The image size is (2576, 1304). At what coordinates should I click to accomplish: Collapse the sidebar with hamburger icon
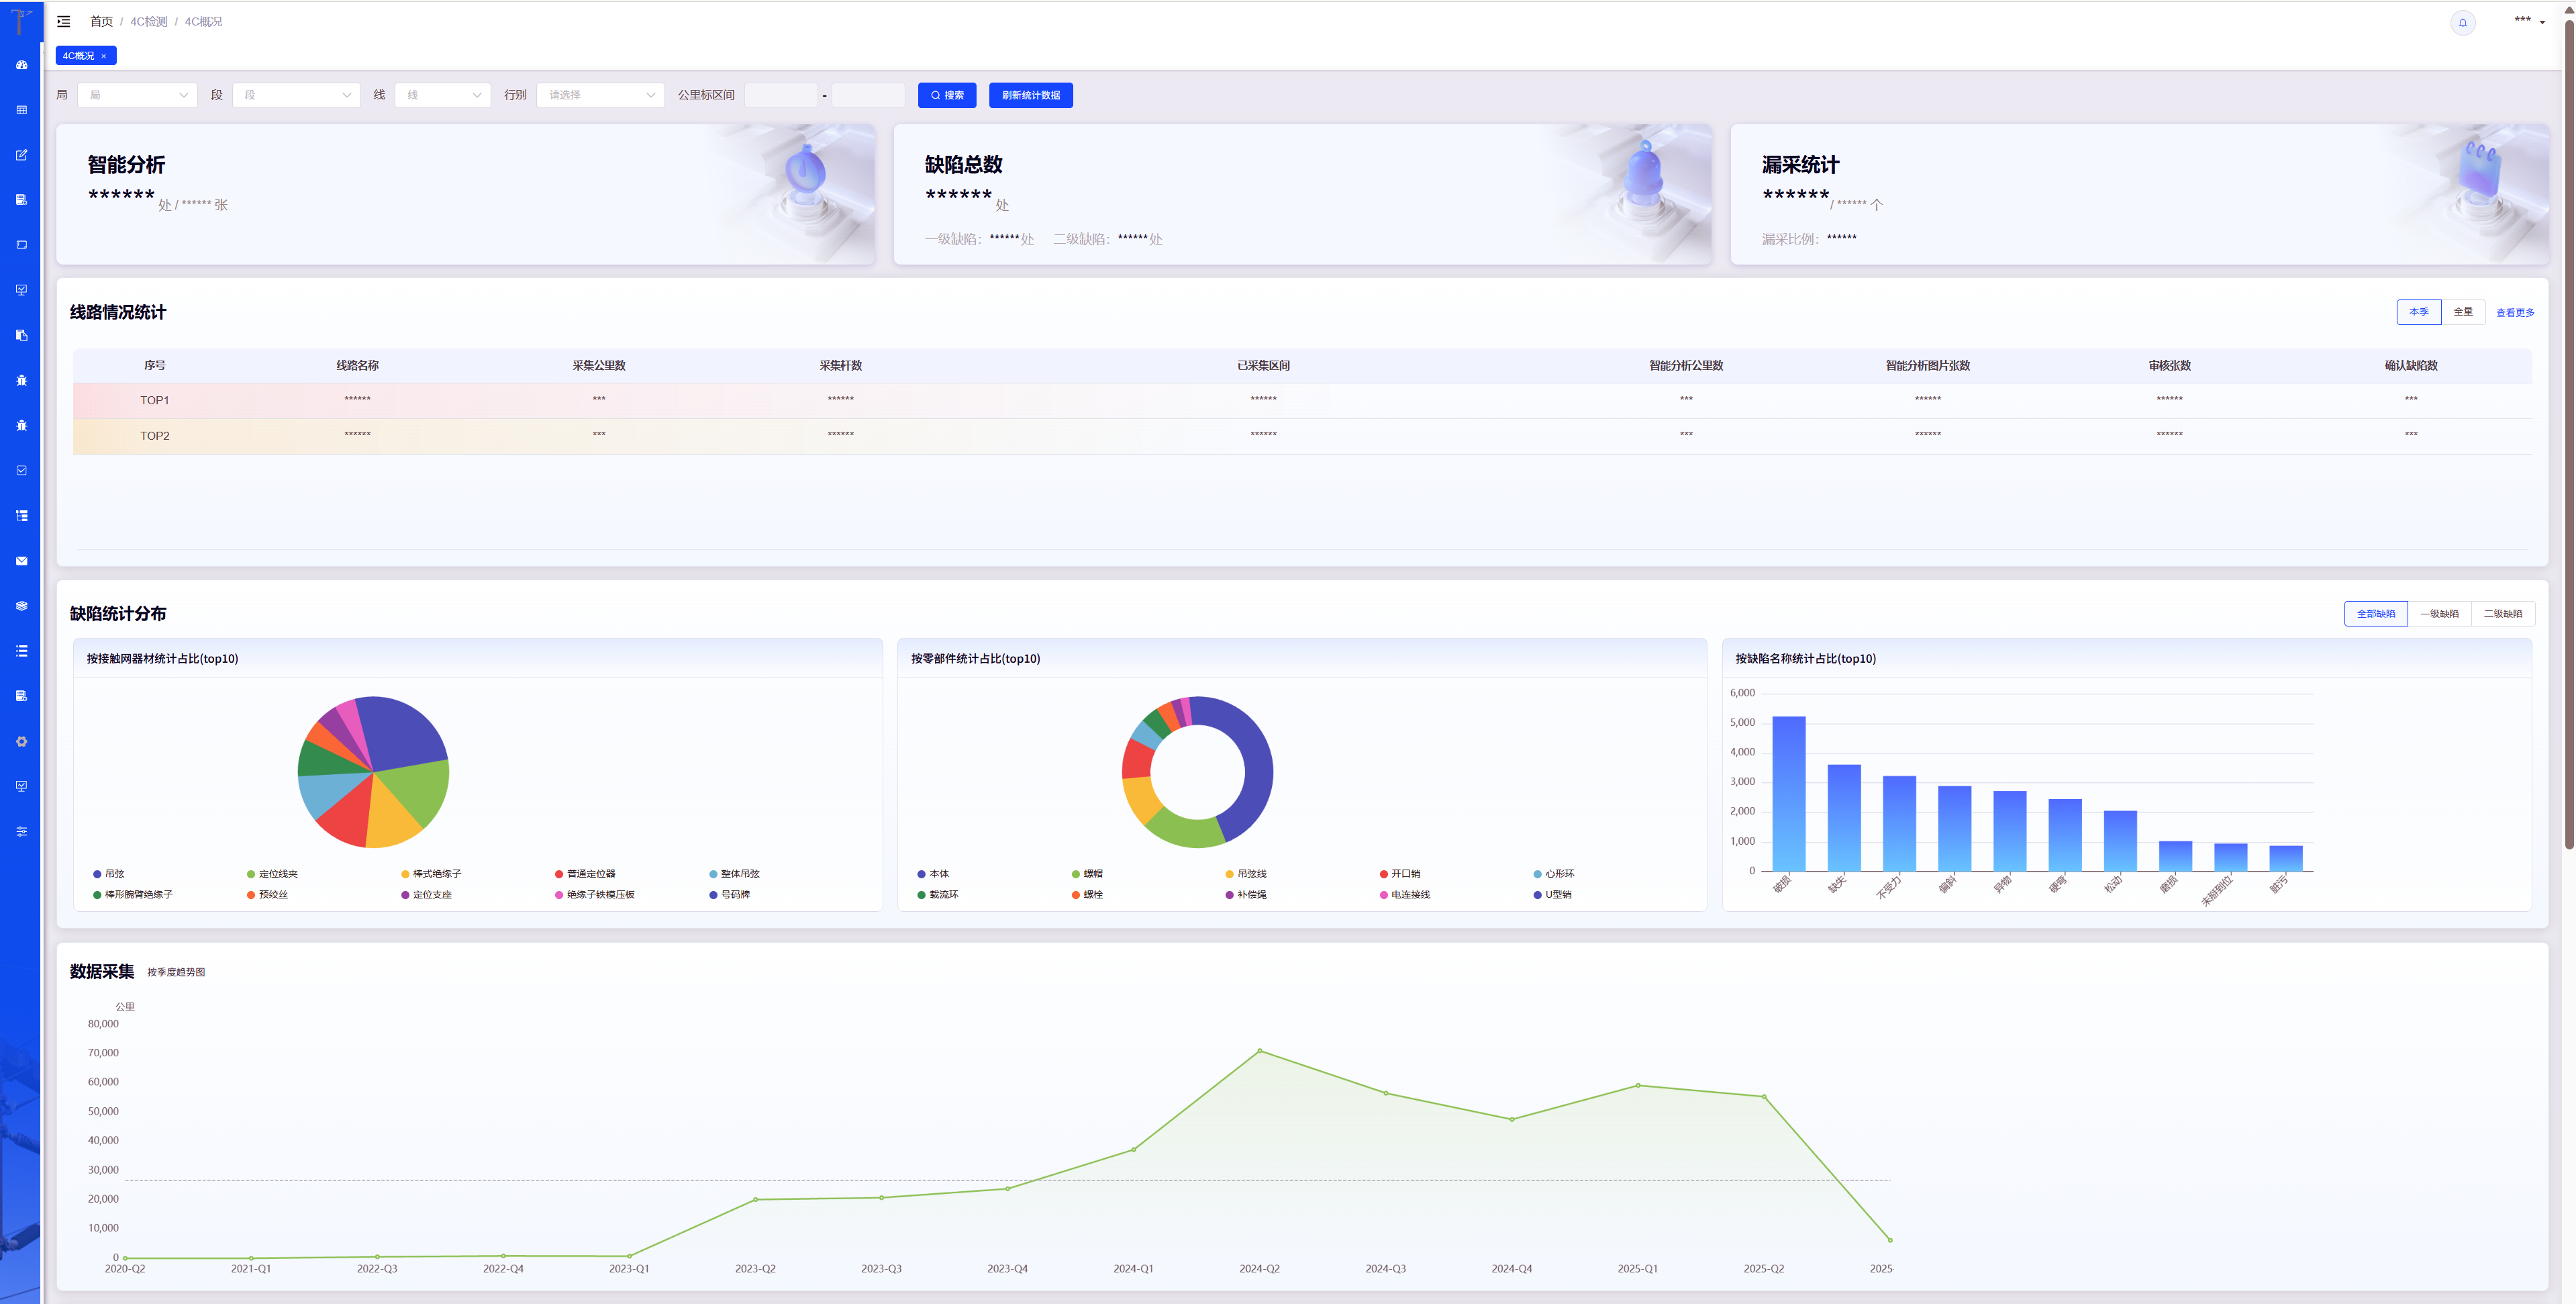[64, 21]
